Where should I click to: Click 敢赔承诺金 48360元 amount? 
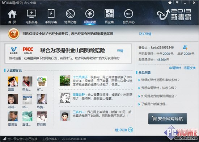(x=163, y=59)
